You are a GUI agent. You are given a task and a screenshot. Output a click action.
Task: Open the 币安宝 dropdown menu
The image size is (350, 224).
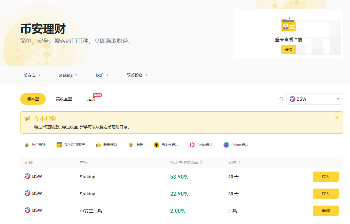pyautogui.click(x=32, y=75)
